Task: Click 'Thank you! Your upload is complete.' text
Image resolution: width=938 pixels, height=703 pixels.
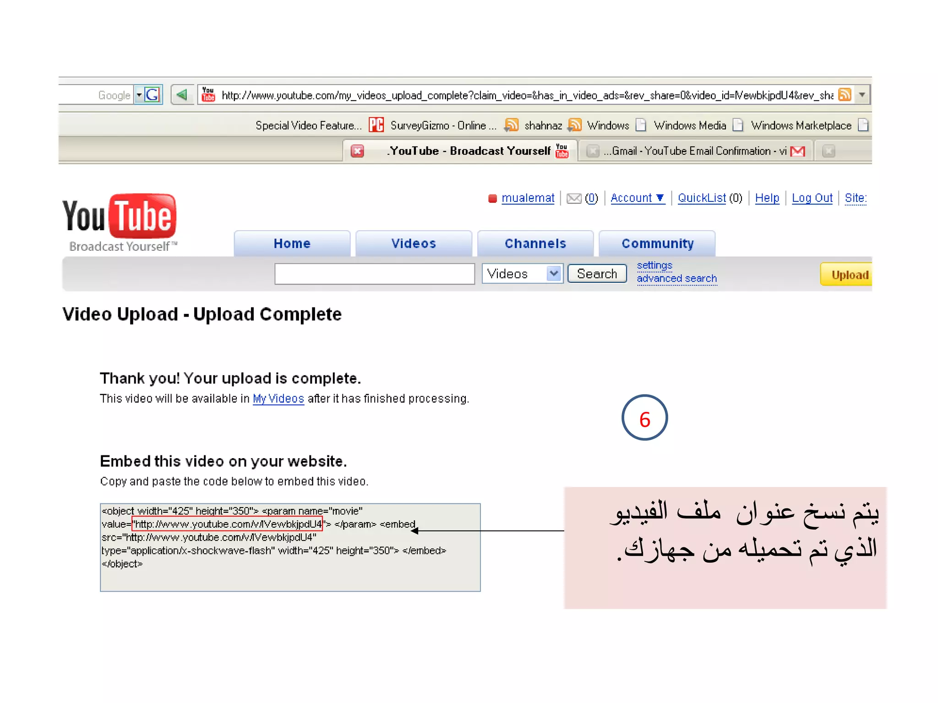Action: tap(230, 379)
